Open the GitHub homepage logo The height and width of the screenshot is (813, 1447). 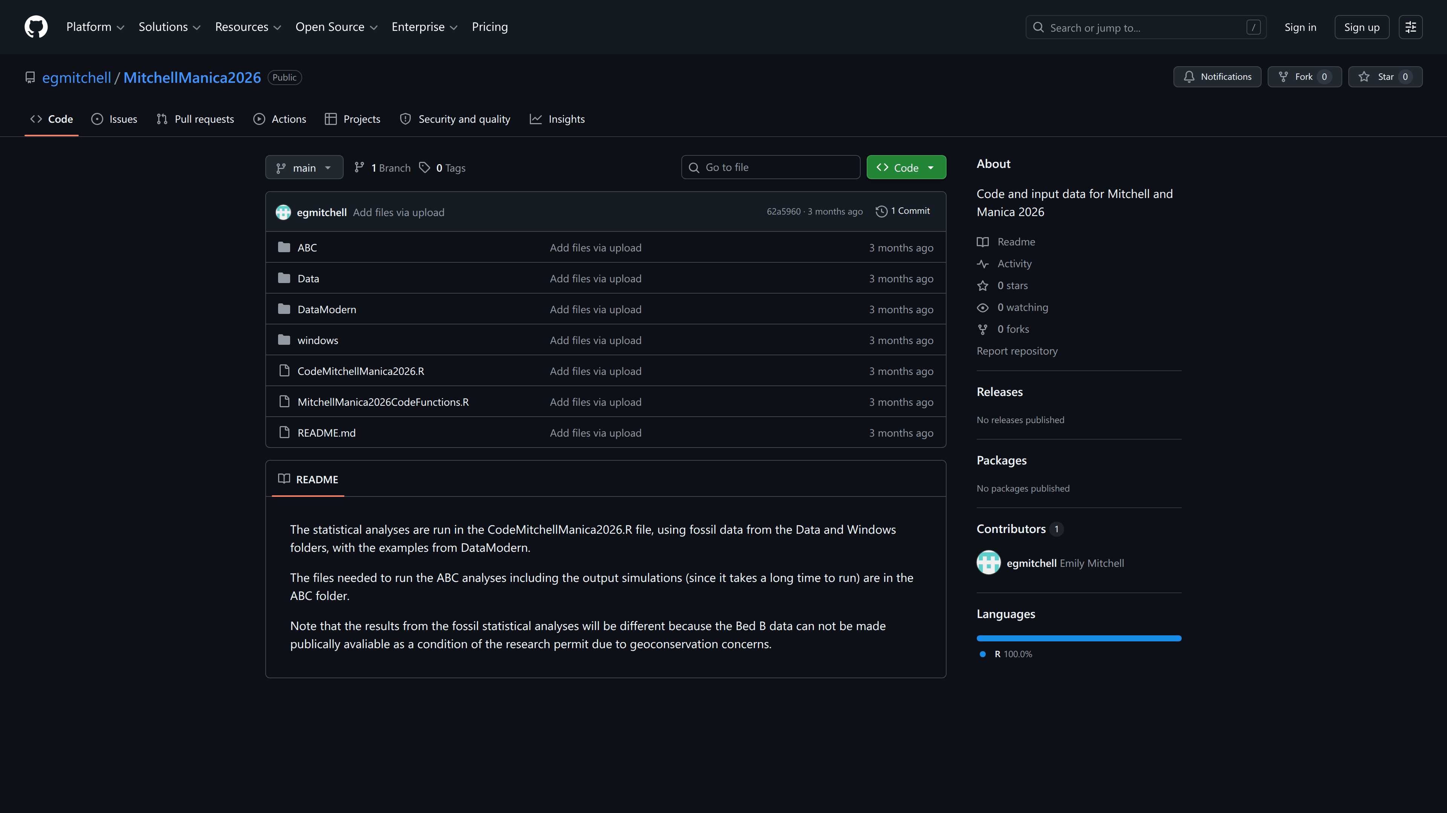[36, 27]
